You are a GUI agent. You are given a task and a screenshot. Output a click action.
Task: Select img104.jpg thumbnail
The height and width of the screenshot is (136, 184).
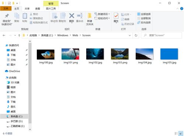[x=145, y=54]
